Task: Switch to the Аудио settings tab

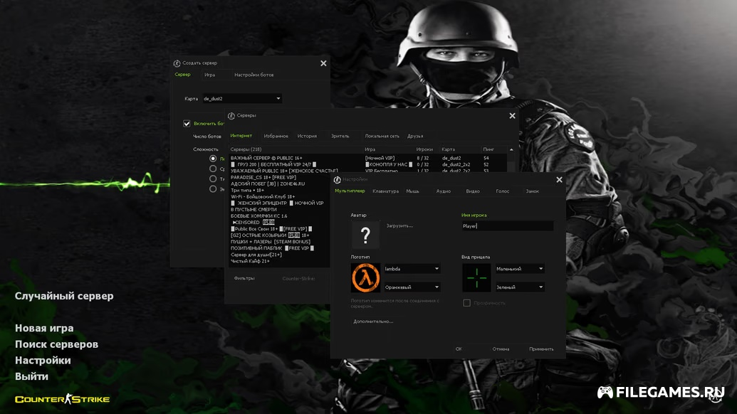Action: (443, 191)
